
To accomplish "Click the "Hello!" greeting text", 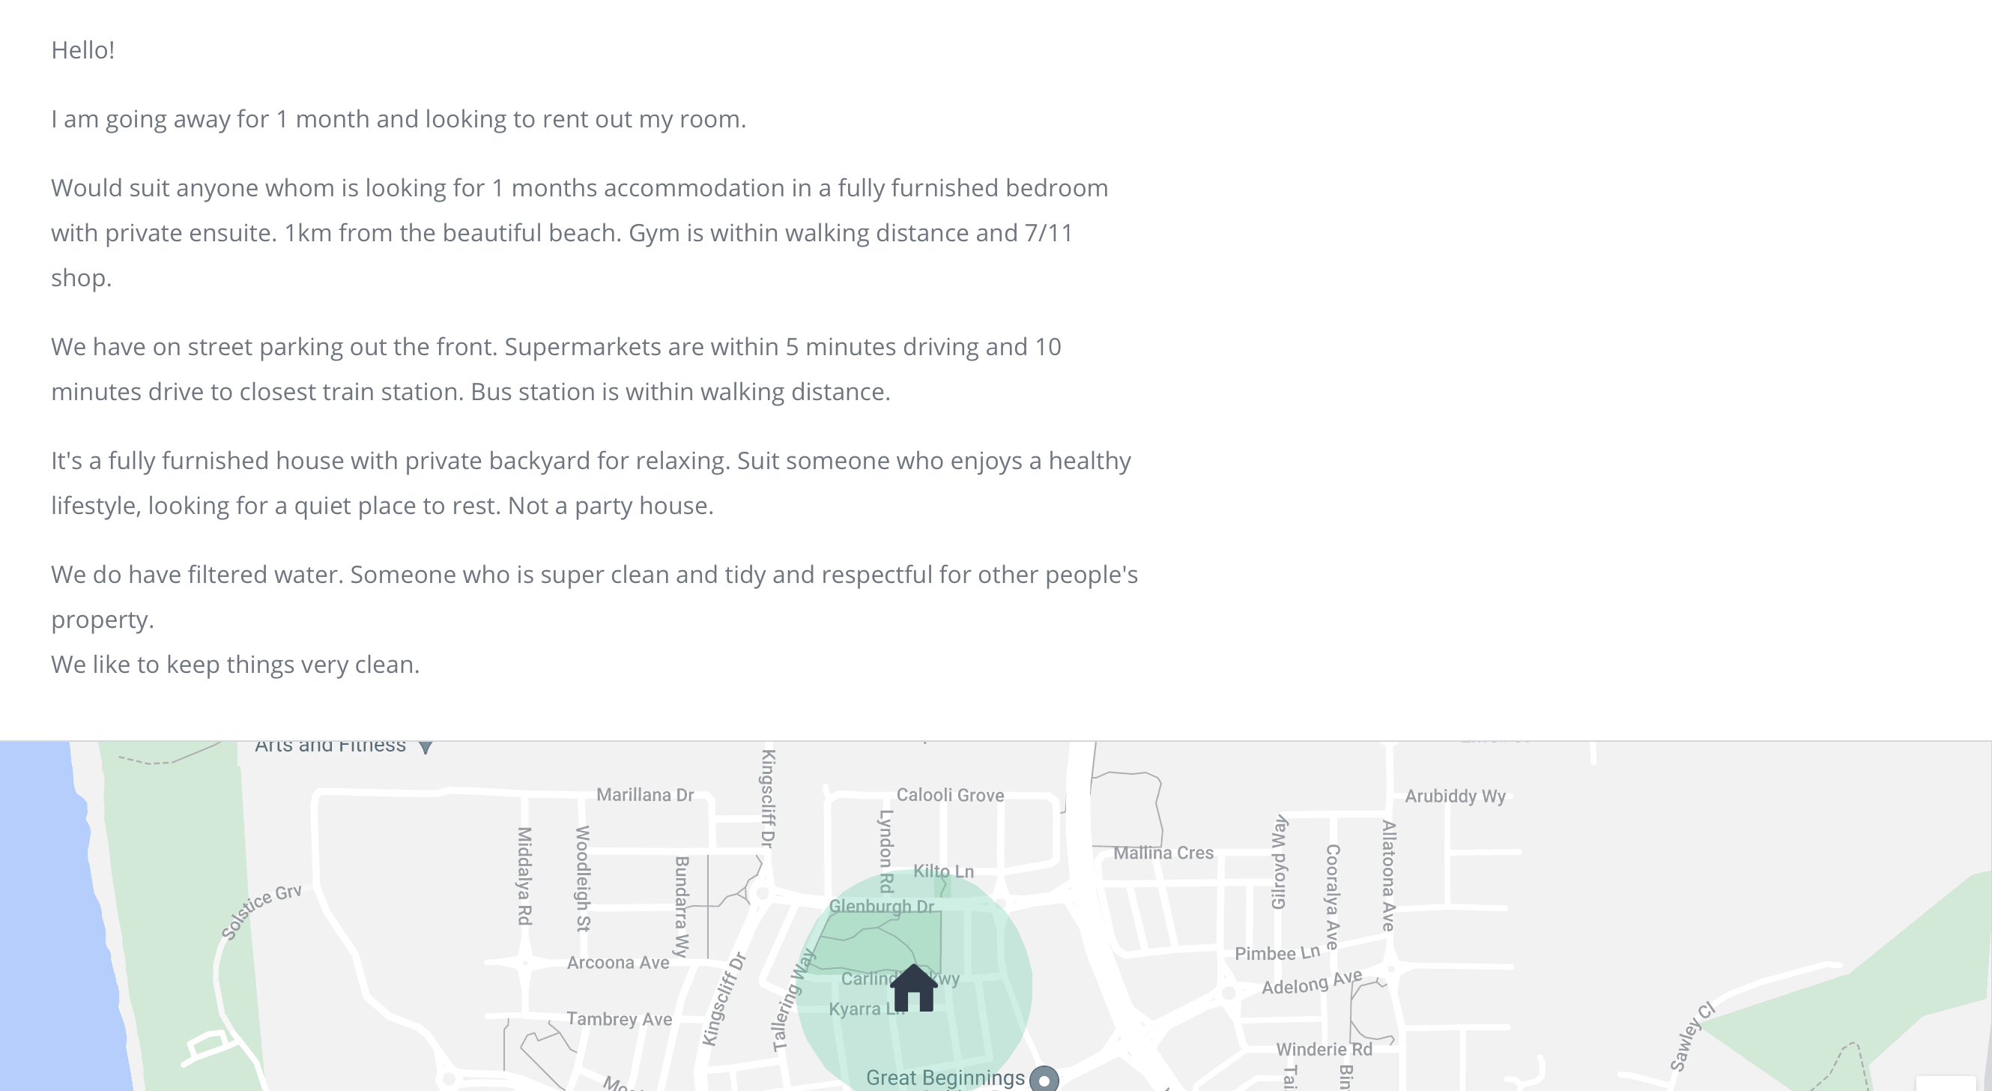I will click(x=82, y=50).
